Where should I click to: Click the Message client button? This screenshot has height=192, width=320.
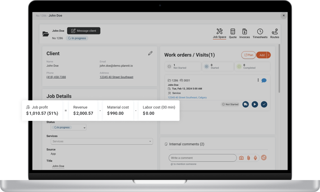84,31
